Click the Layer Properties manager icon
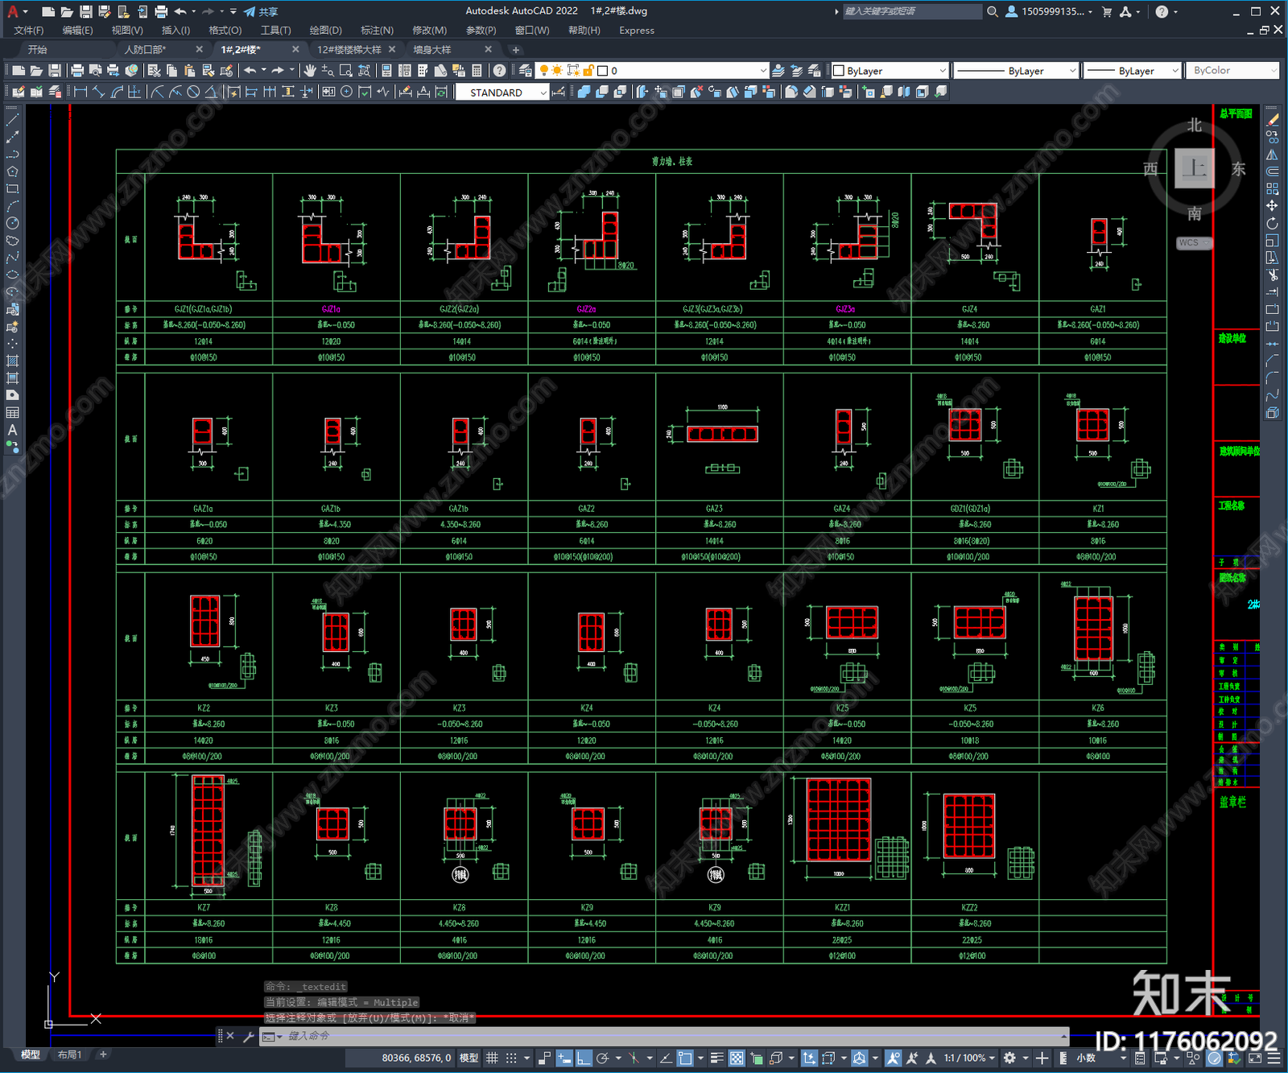 point(526,71)
